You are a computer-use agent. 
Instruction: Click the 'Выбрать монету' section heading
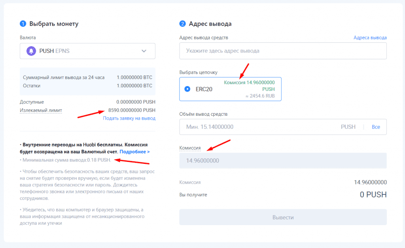pos(54,24)
